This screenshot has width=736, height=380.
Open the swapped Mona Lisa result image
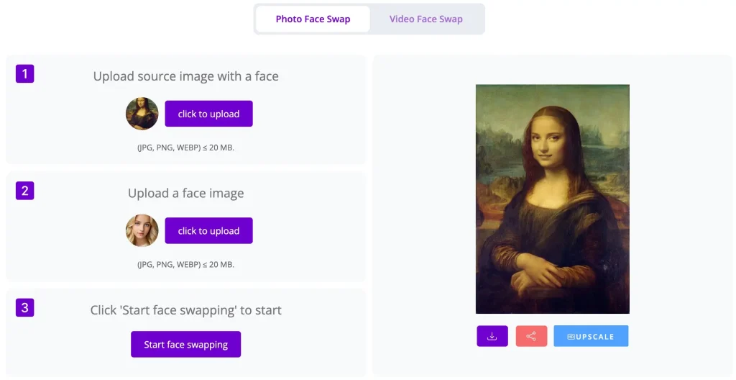[x=553, y=199]
